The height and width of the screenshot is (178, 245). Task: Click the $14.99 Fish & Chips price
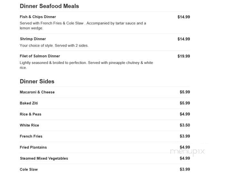coord(184,17)
